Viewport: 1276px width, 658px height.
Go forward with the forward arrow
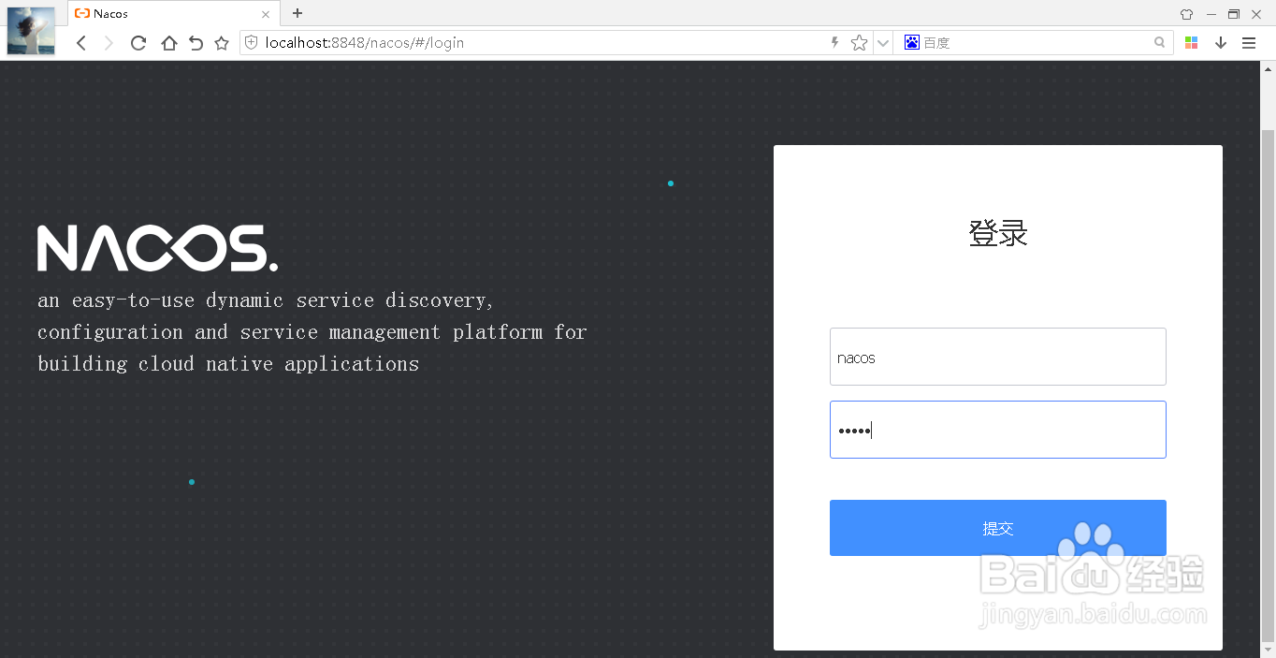click(109, 43)
